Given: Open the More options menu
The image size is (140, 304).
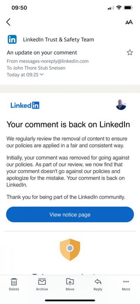Looking at the screenshot, I should (126, 285).
